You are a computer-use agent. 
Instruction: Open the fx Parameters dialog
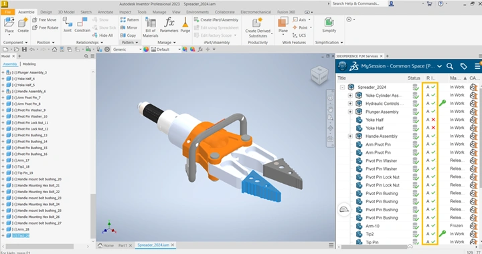[169, 25]
